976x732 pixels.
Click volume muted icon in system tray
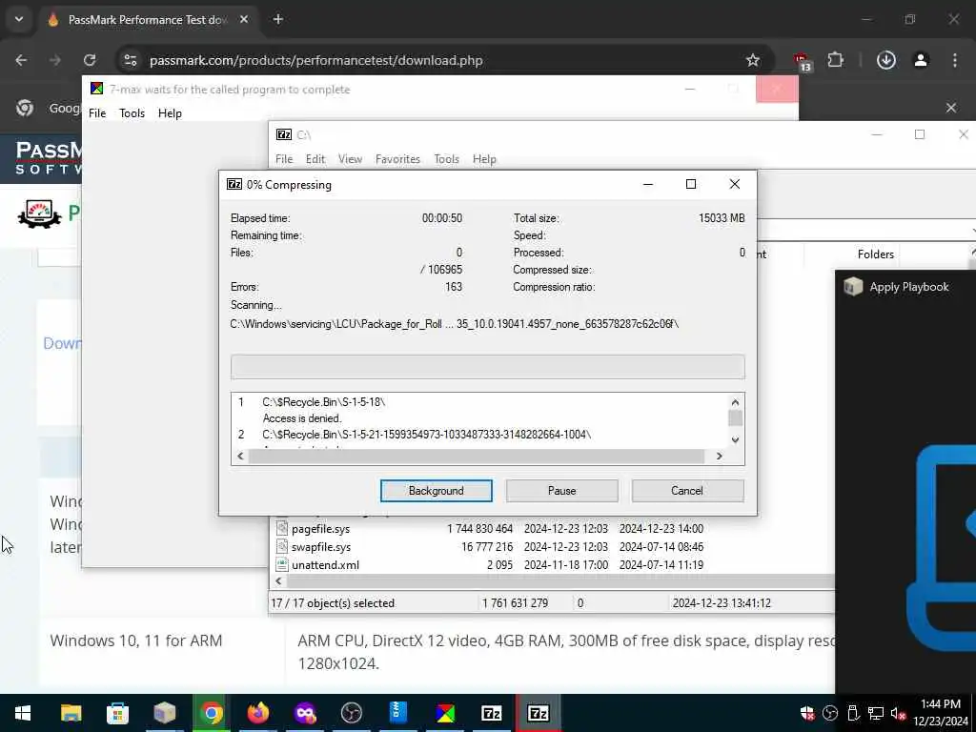coord(898,713)
